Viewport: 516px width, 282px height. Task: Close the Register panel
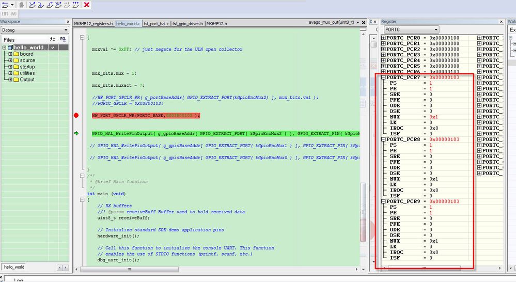[501, 22]
